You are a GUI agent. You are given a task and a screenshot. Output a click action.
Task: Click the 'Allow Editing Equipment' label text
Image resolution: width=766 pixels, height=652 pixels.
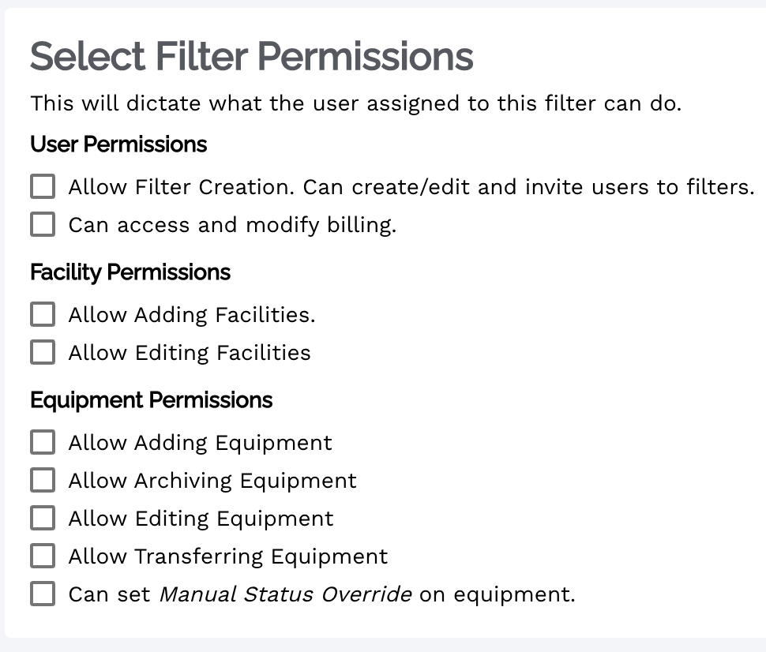pos(201,518)
